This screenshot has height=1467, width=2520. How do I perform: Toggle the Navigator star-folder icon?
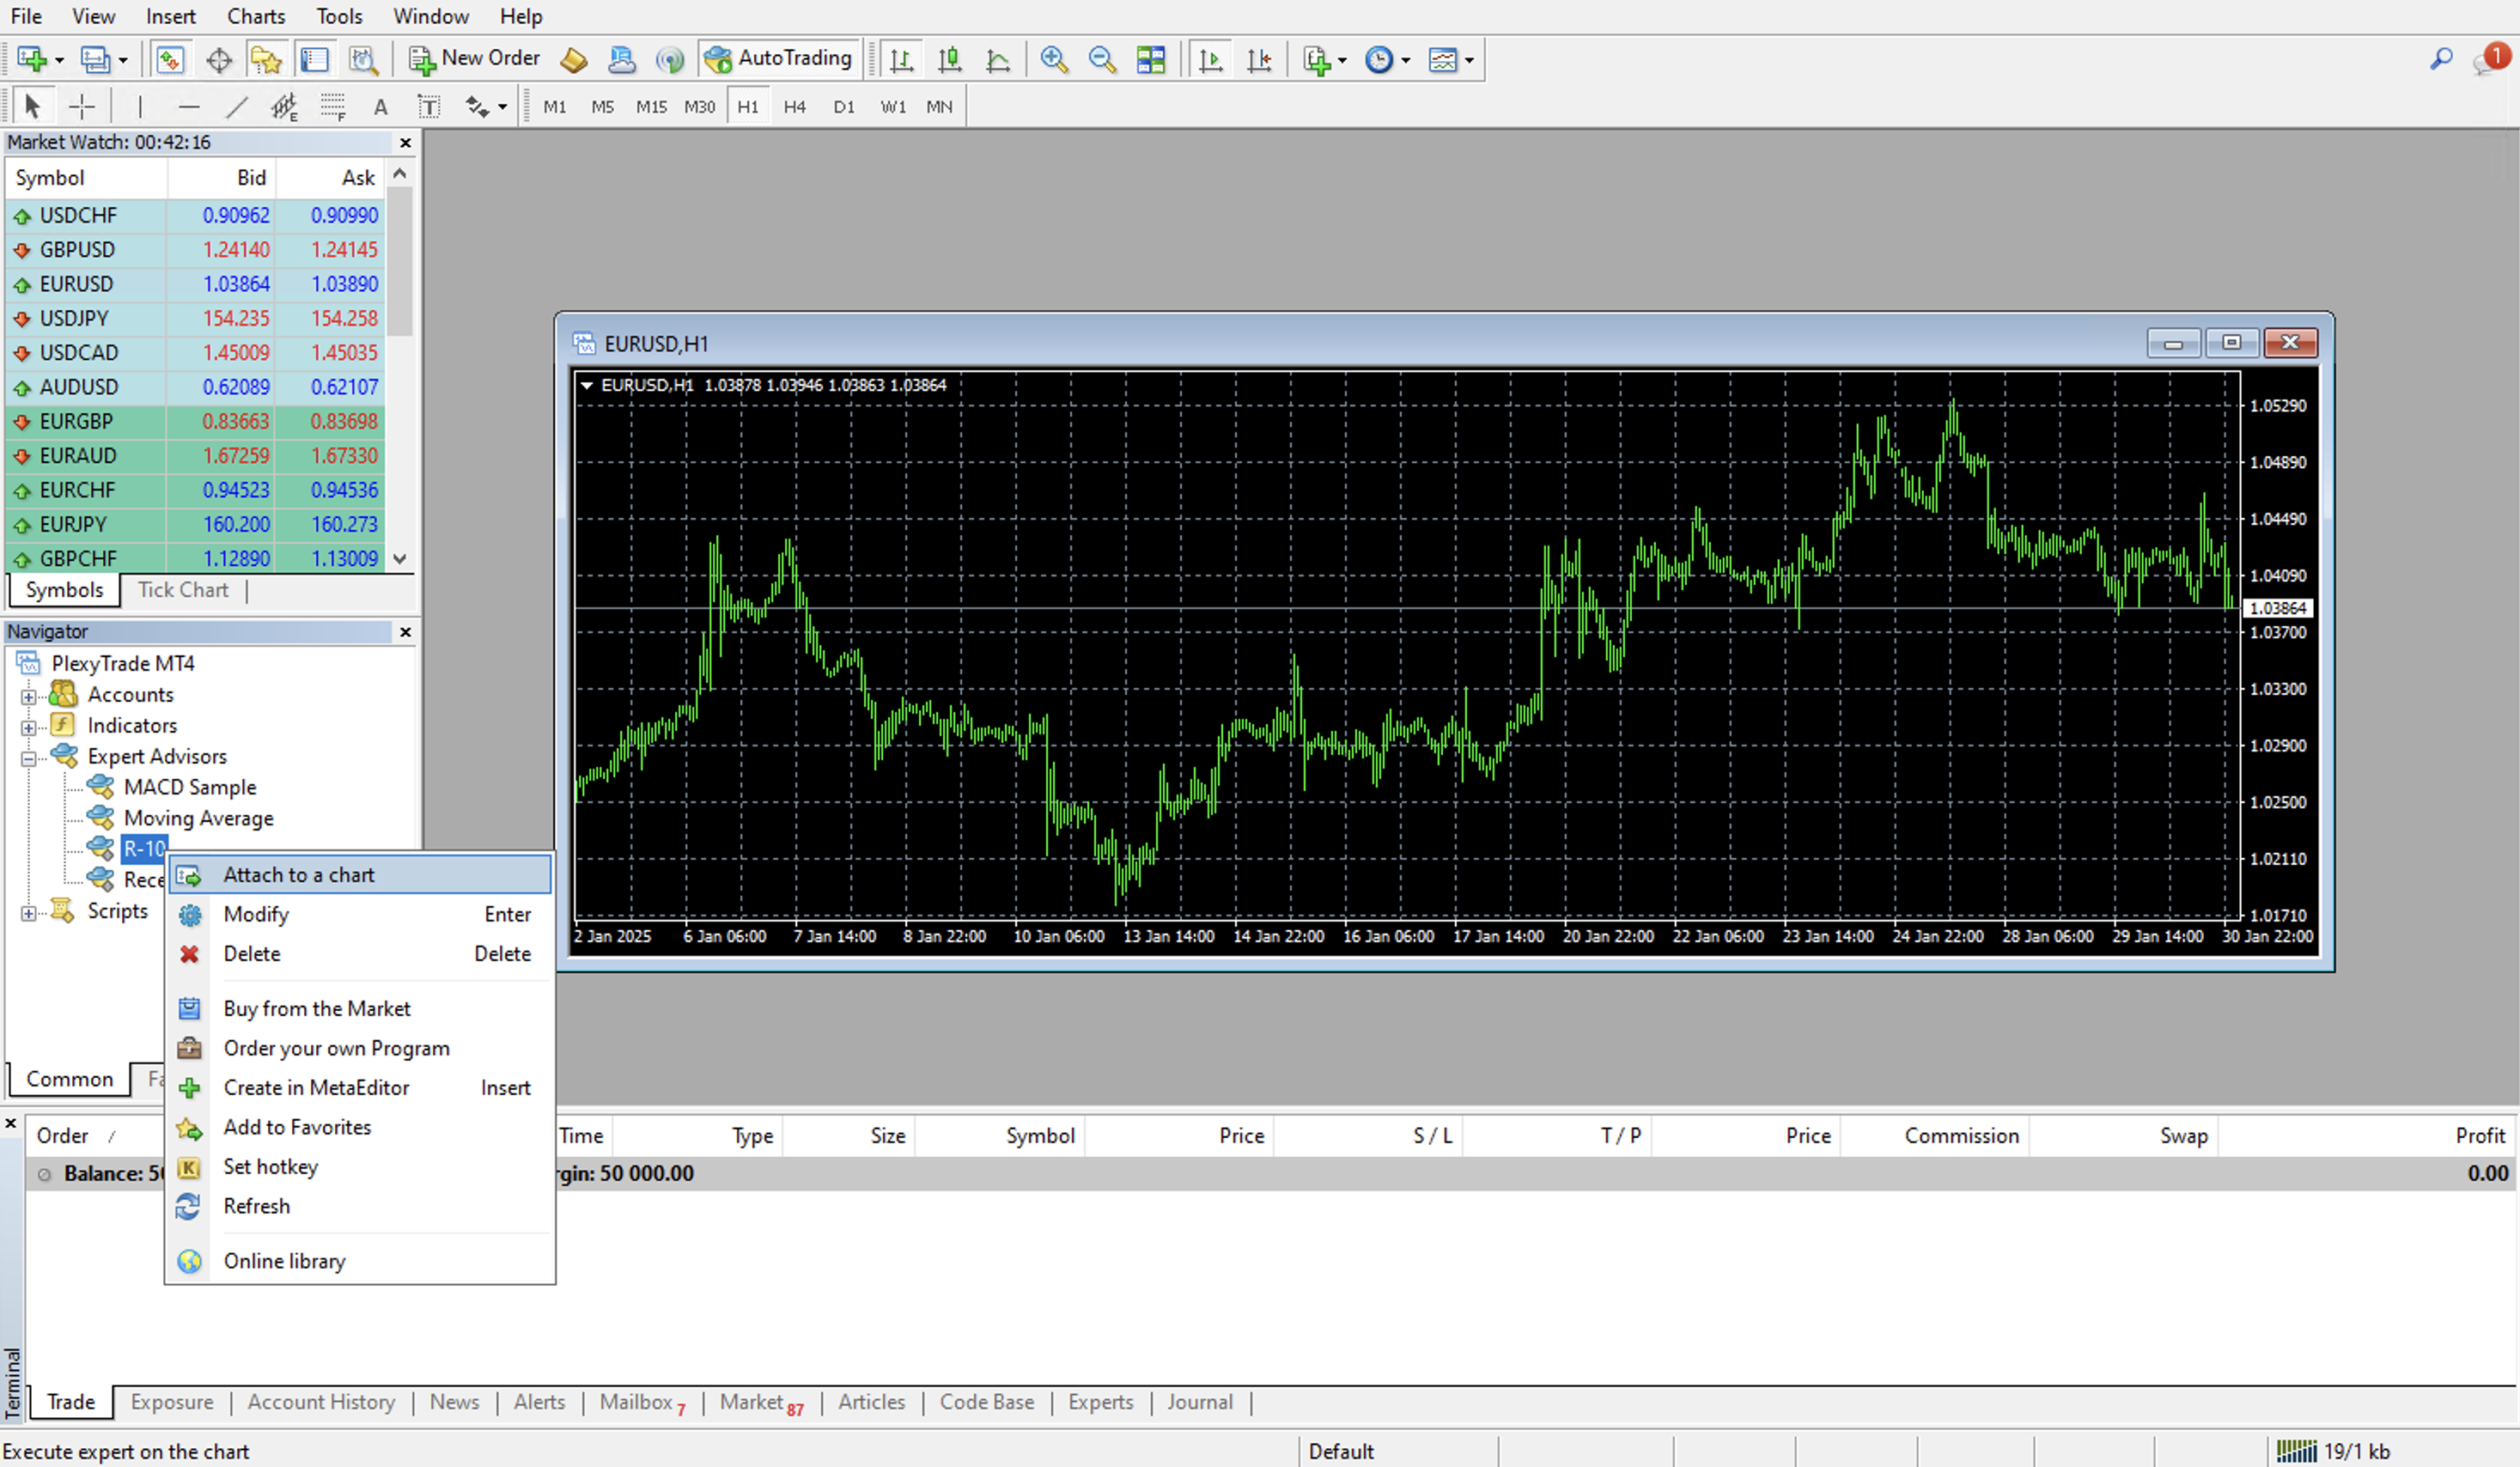(266, 60)
